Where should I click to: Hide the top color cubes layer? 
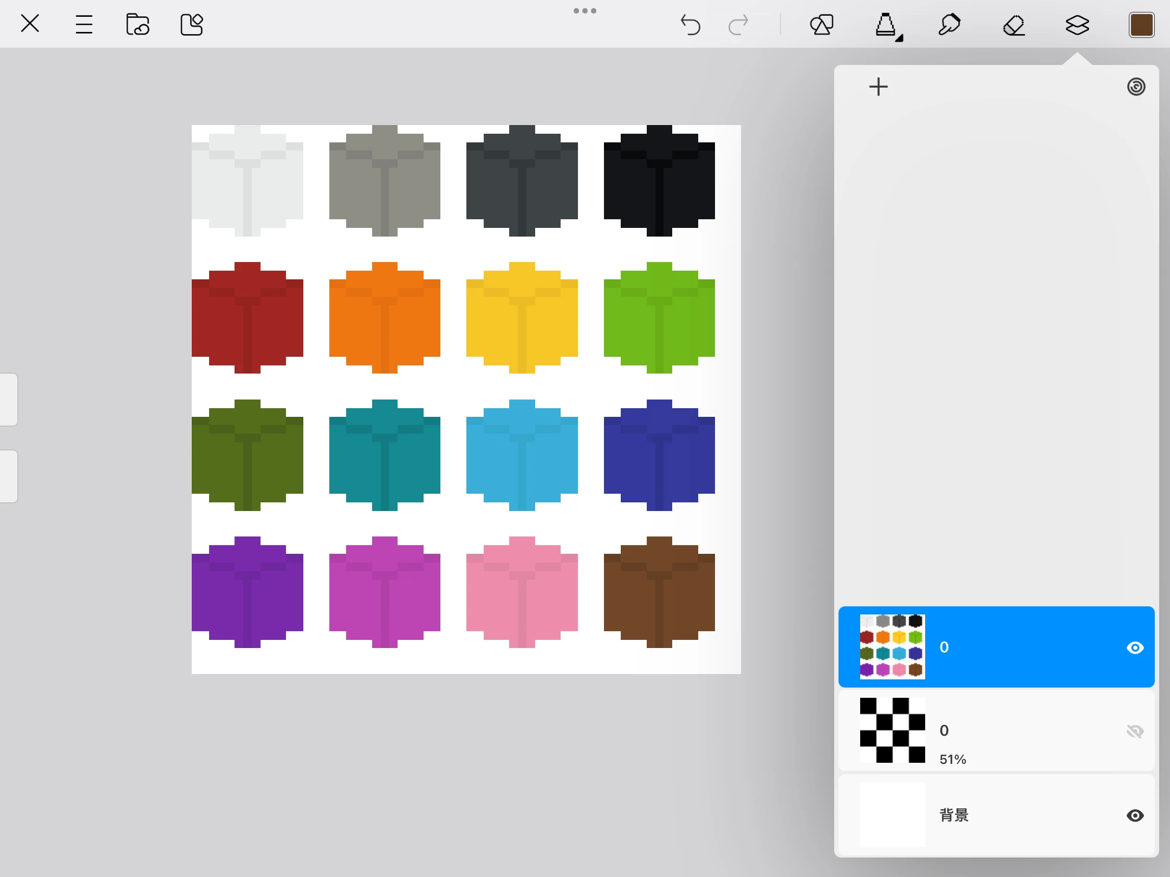coord(1135,647)
